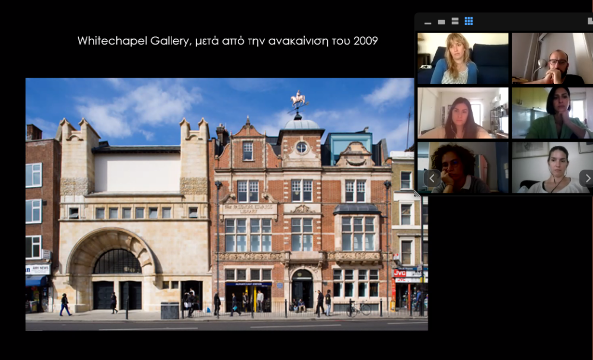
Task: Select video of curly-haired participant resting chin
Action: point(463,167)
